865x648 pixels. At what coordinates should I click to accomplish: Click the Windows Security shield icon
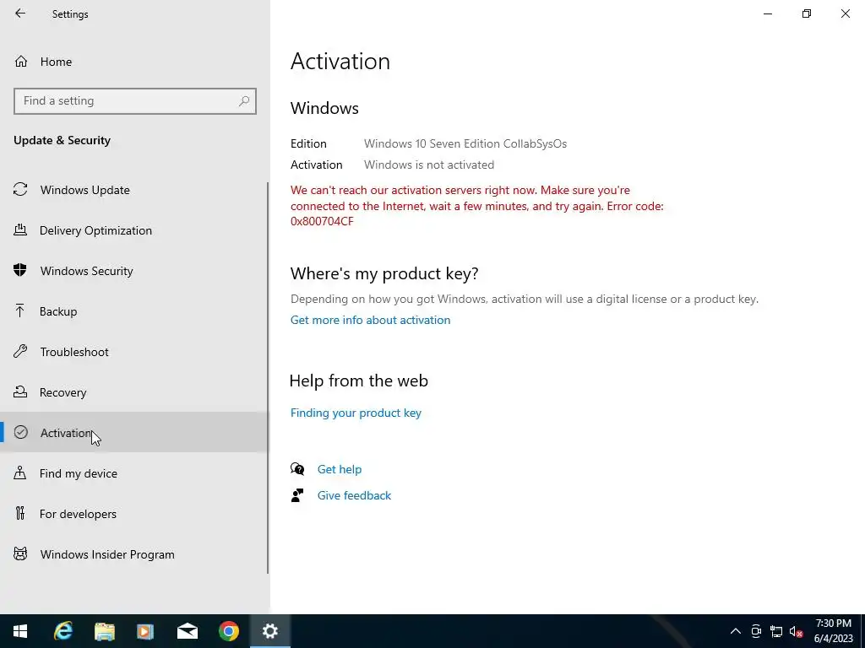click(20, 271)
